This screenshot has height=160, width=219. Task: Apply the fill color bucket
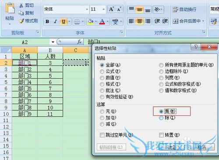tap(90, 21)
